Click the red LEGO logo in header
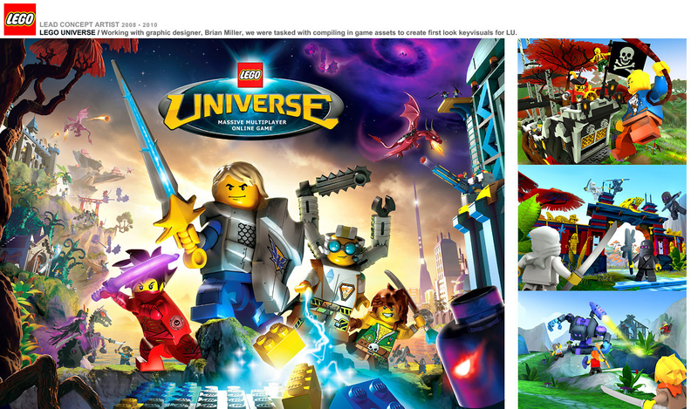 (x=19, y=19)
